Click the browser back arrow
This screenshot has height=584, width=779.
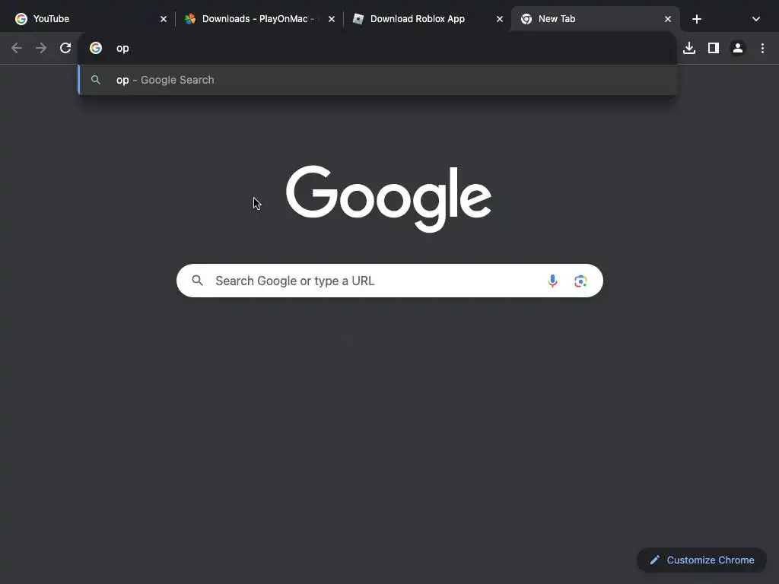tap(17, 48)
